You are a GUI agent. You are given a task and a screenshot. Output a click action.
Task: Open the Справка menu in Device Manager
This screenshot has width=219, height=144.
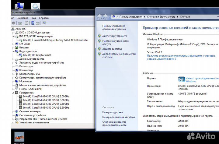click(x=44, y=18)
